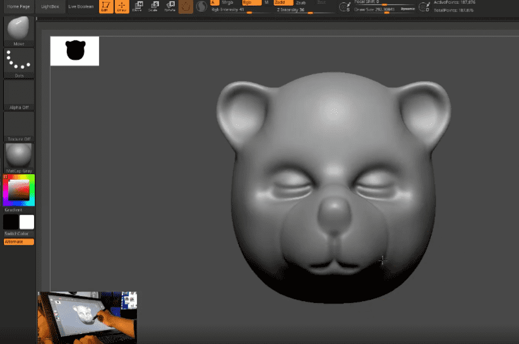519x344 pixels.
Task: Open the LightBox browser
Action: click(x=49, y=6)
